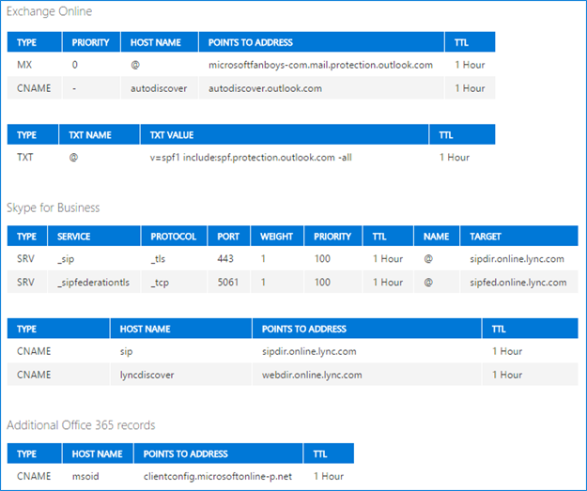This screenshot has height=491, width=587.
Task: Select the _sip service value
Action: click(x=66, y=259)
